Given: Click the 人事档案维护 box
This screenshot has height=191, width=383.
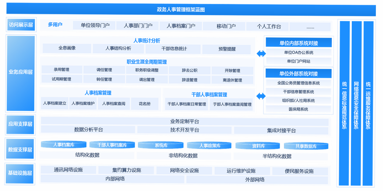Looking at the screenshot, I should 83,104.
